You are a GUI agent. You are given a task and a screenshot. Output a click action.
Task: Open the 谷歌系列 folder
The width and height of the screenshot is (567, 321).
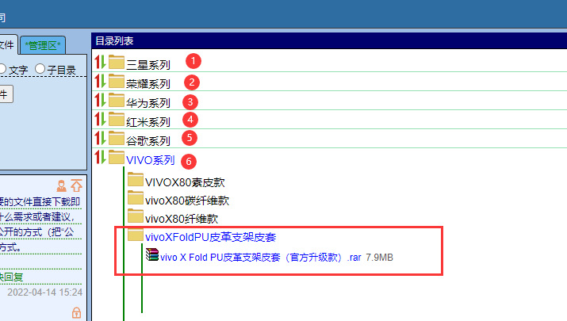(148, 140)
